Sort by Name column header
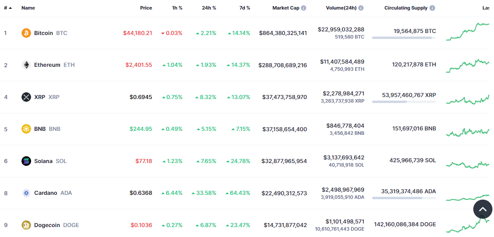The image size is (494, 237). coord(28,8)
